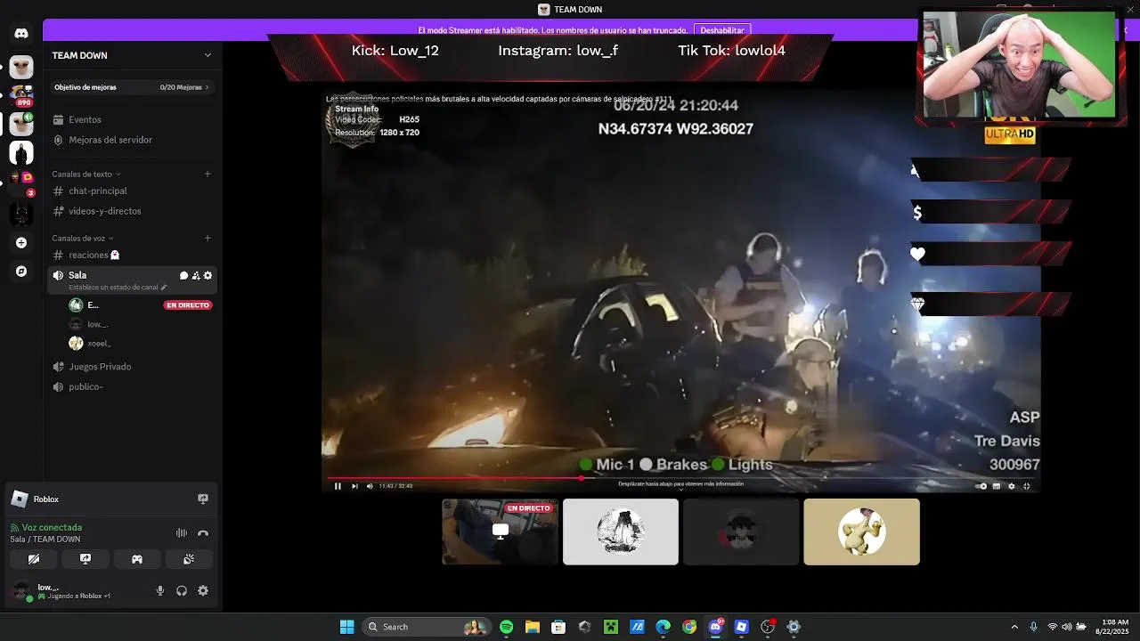Click the Deshabilitar streamer mode button
Screen dimensions: 1140x641
coord(722,30)
